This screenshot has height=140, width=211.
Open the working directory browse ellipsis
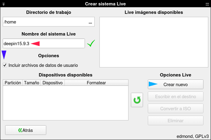tap(90, 23)
